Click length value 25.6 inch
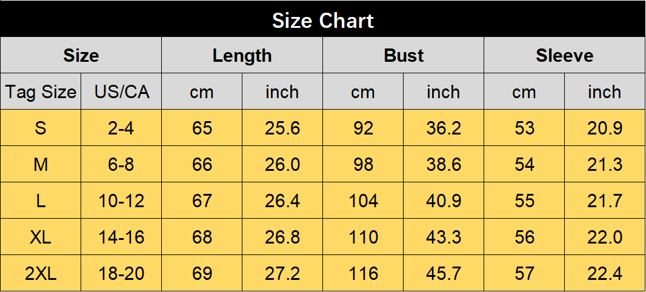 [x=282, y=128]
